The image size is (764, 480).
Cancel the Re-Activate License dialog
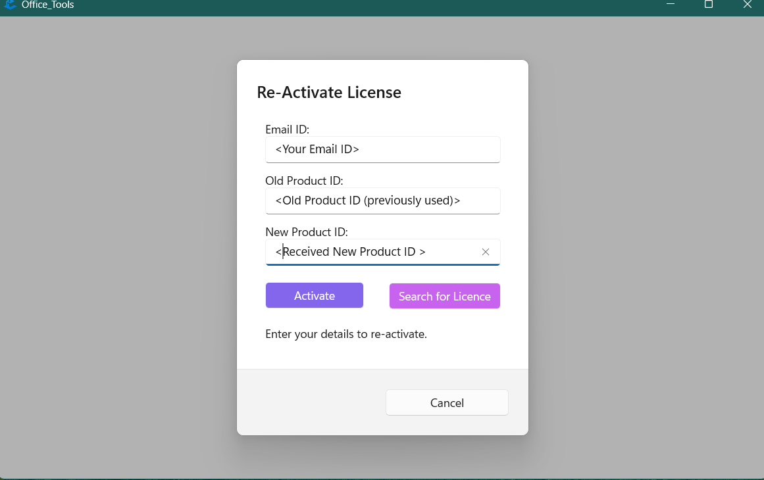447,402
